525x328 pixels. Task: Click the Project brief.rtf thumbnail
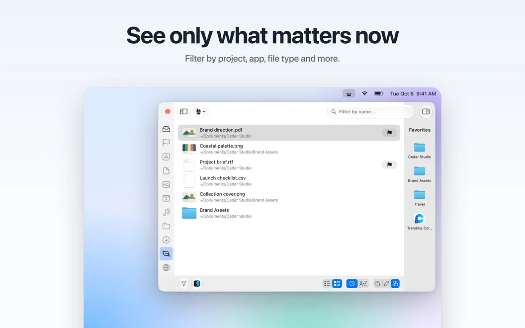189,164
